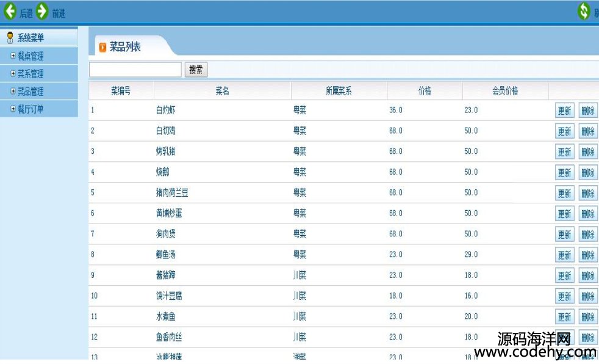Image resolution: width=599 pixels, height=364 pixels.
Task: Select the 系统菜单 header
Action: [x=38, y=37]
